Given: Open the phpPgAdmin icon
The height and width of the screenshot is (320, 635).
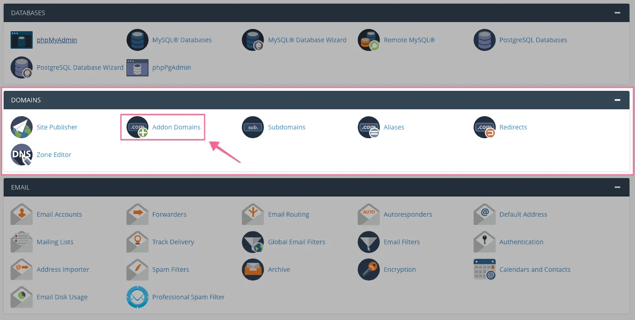Looking at the screenshot, I should click(137, 67).
